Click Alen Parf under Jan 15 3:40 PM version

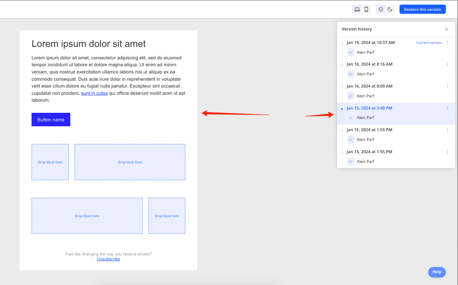tap(366, 118)
